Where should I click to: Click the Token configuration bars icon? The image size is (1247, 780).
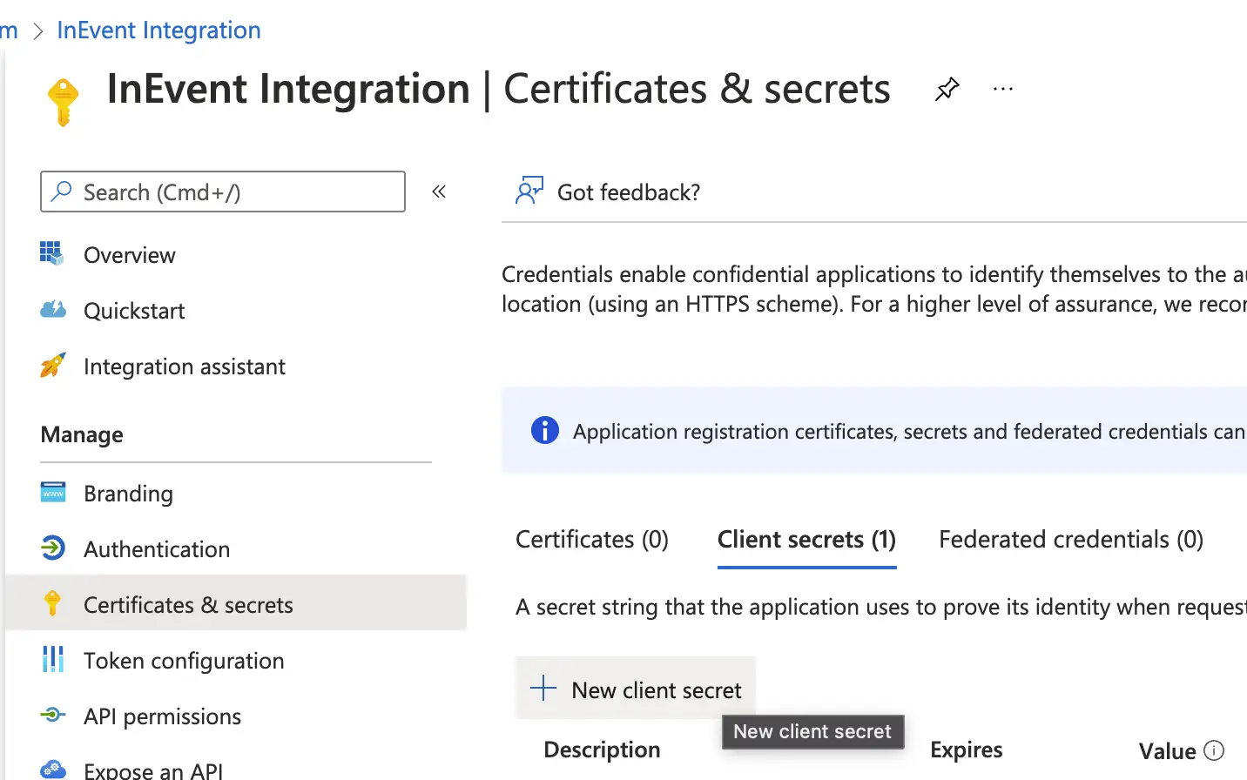[x=53, y=659]
